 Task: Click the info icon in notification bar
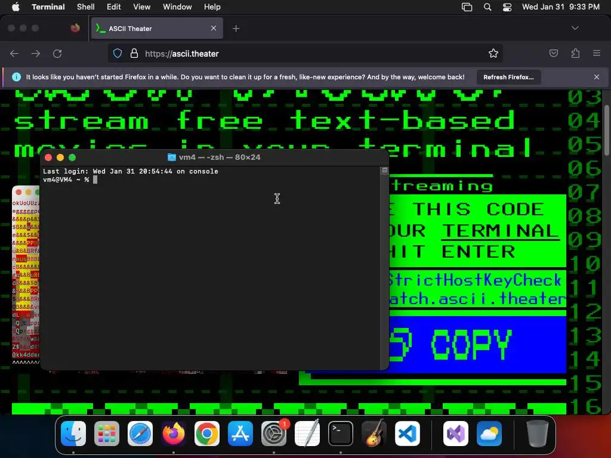[16, 77]
